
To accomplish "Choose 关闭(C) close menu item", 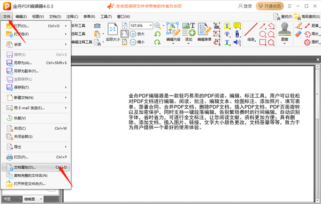I will (36, 128).
